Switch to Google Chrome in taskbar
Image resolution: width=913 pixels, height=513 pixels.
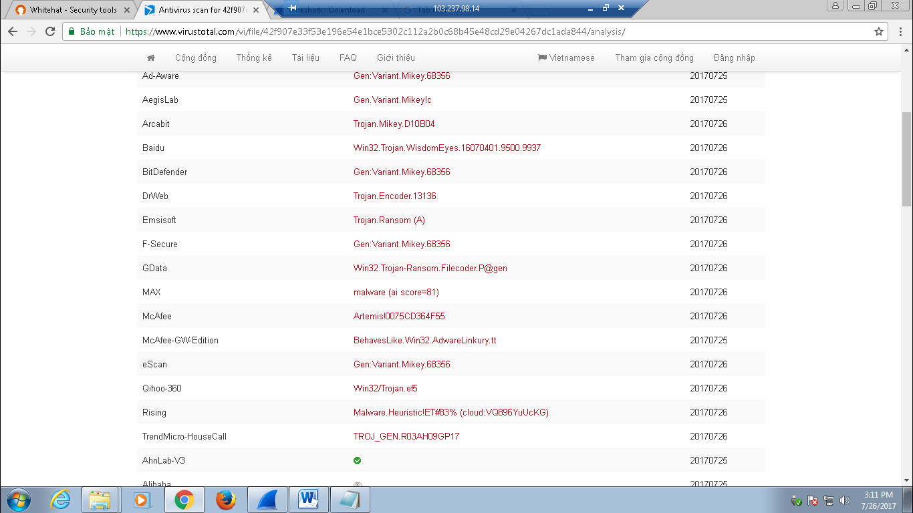[x=184, y=500]
